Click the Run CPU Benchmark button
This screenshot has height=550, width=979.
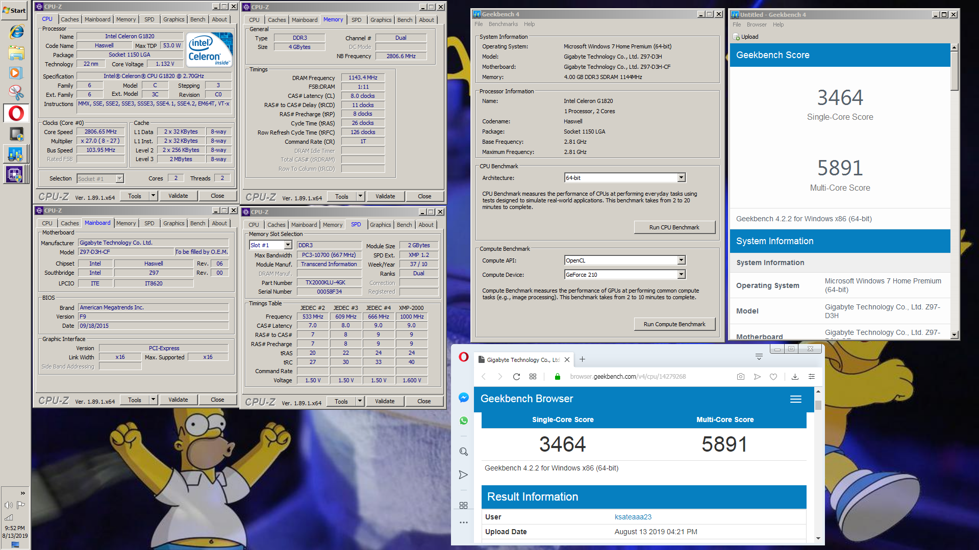click(x=674, y=227)
